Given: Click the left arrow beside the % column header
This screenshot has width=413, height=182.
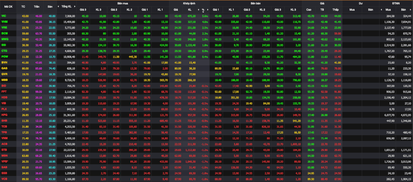Looking at the screenshot, I should point(198,10).
